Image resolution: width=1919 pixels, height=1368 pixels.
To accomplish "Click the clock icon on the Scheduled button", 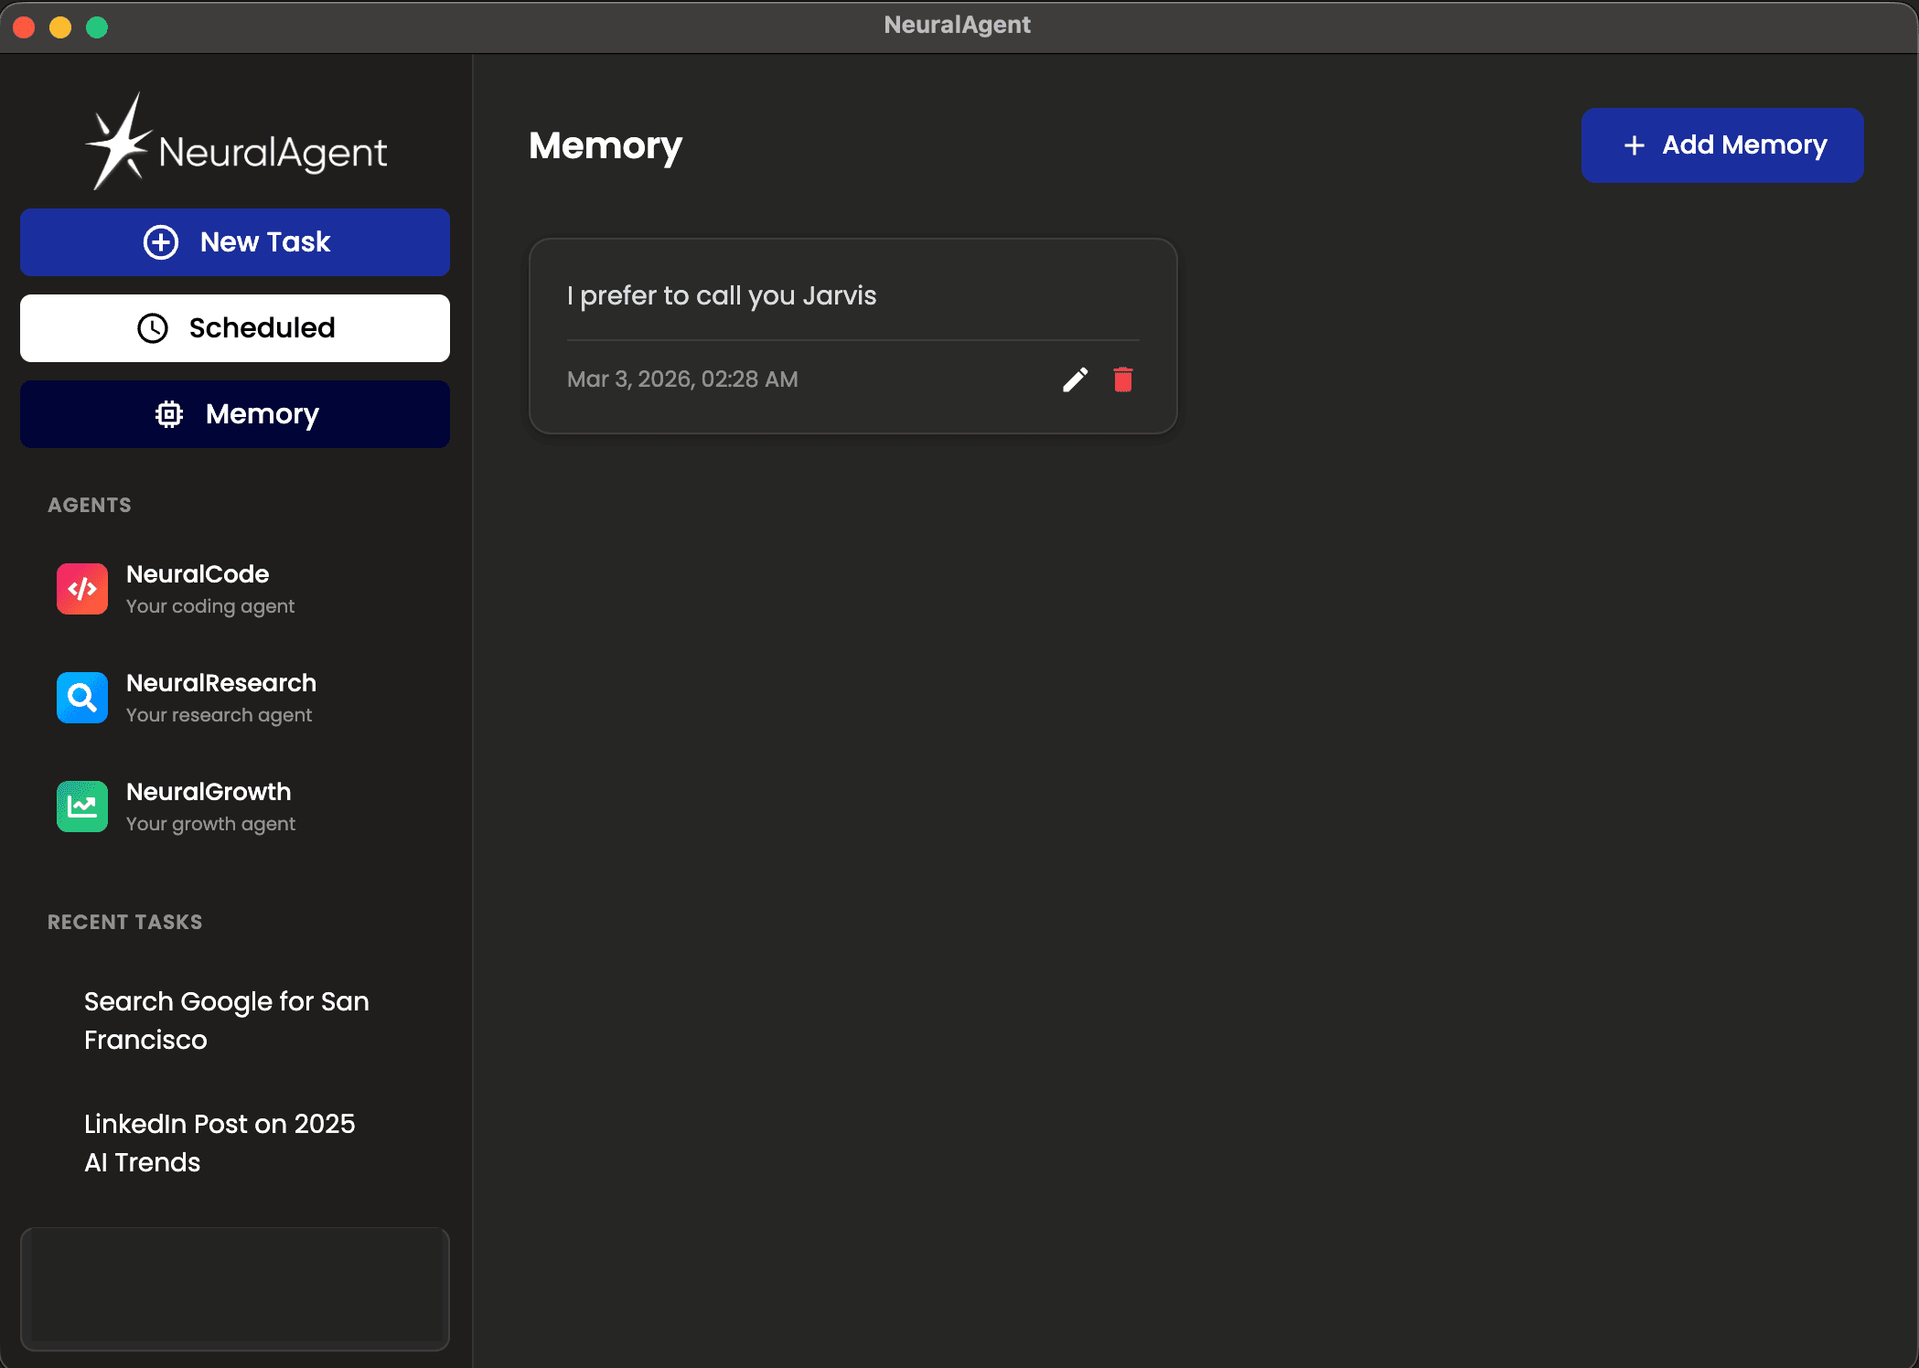I will pyautogui.click(x=153, y=328).
